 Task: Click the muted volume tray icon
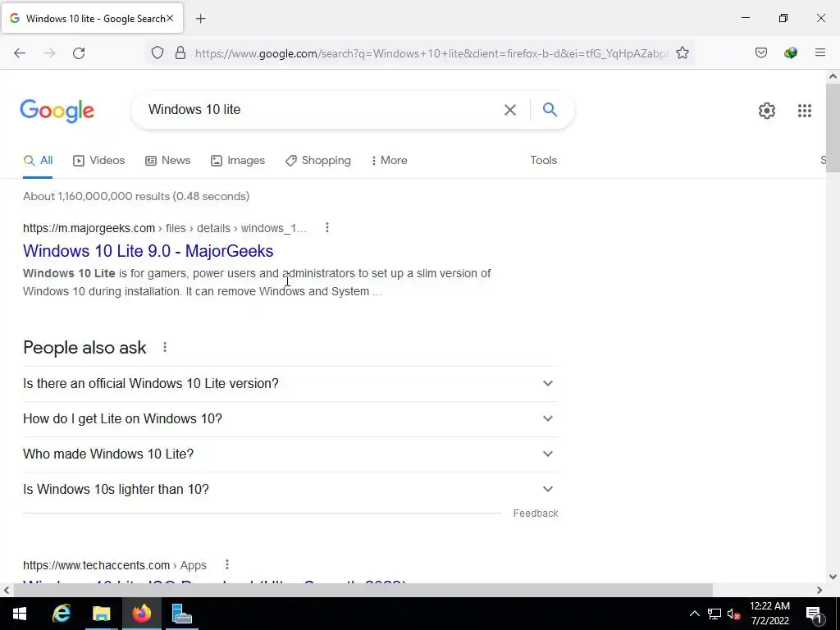coord(734,614)
